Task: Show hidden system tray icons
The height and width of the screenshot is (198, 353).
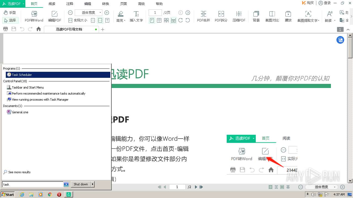Action: pos(307,194)
